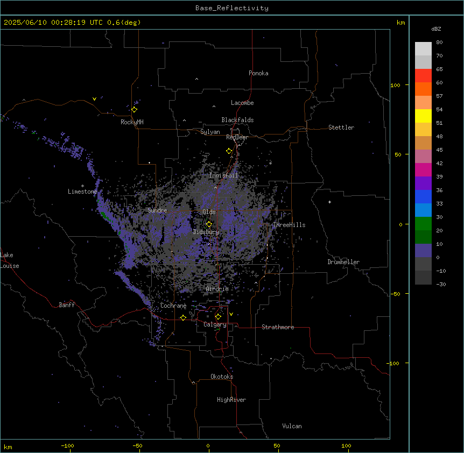Click the Banff town label
This screenshot has height=453, width=464.
pyautogui.click(x=67, y=305)
